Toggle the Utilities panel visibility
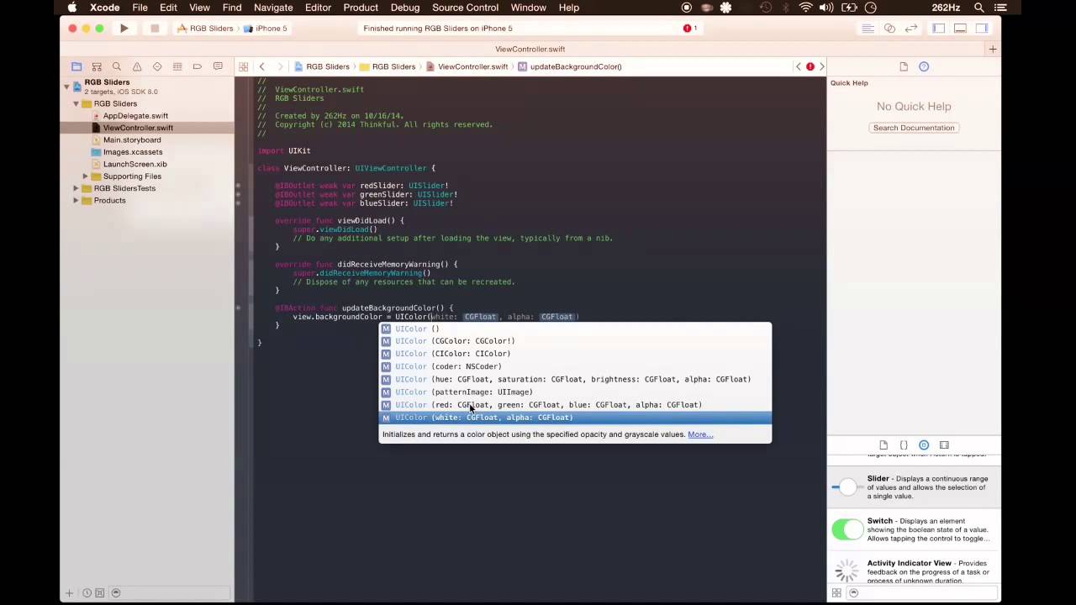This screenshot has height=605, width=1076. tap(981, 29)
